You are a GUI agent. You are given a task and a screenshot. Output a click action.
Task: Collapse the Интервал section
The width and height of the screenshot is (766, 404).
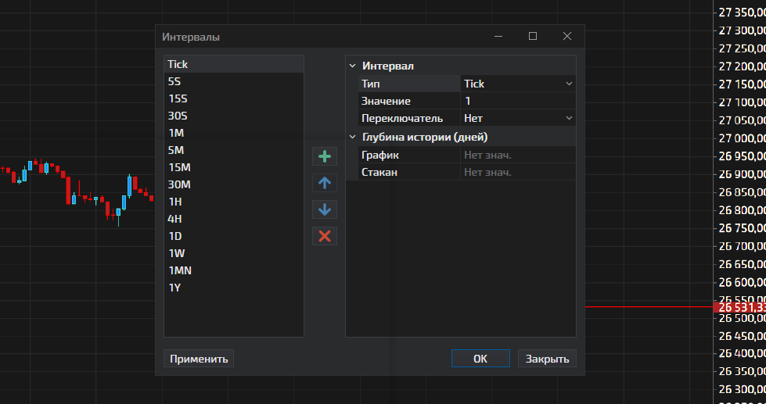(352, 66)
